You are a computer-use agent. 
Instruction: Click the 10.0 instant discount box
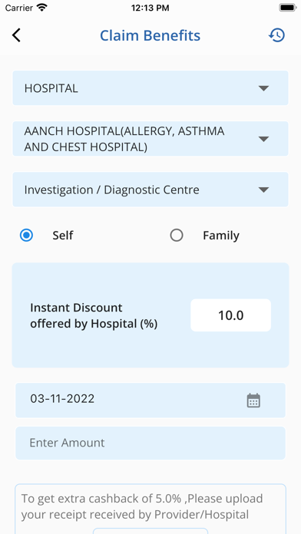231,315
